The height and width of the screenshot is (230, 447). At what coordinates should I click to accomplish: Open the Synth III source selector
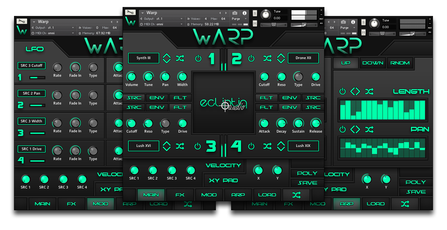[144, 58]
